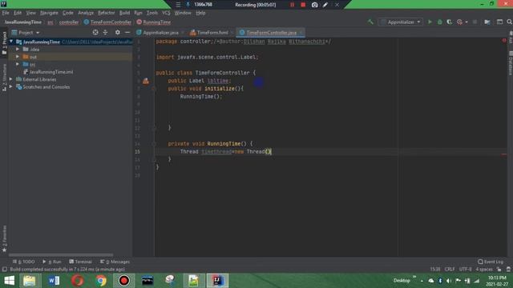Open AppInitializer run configuration dropdown
The image size is (513, 288).
[x=401, y=22]
